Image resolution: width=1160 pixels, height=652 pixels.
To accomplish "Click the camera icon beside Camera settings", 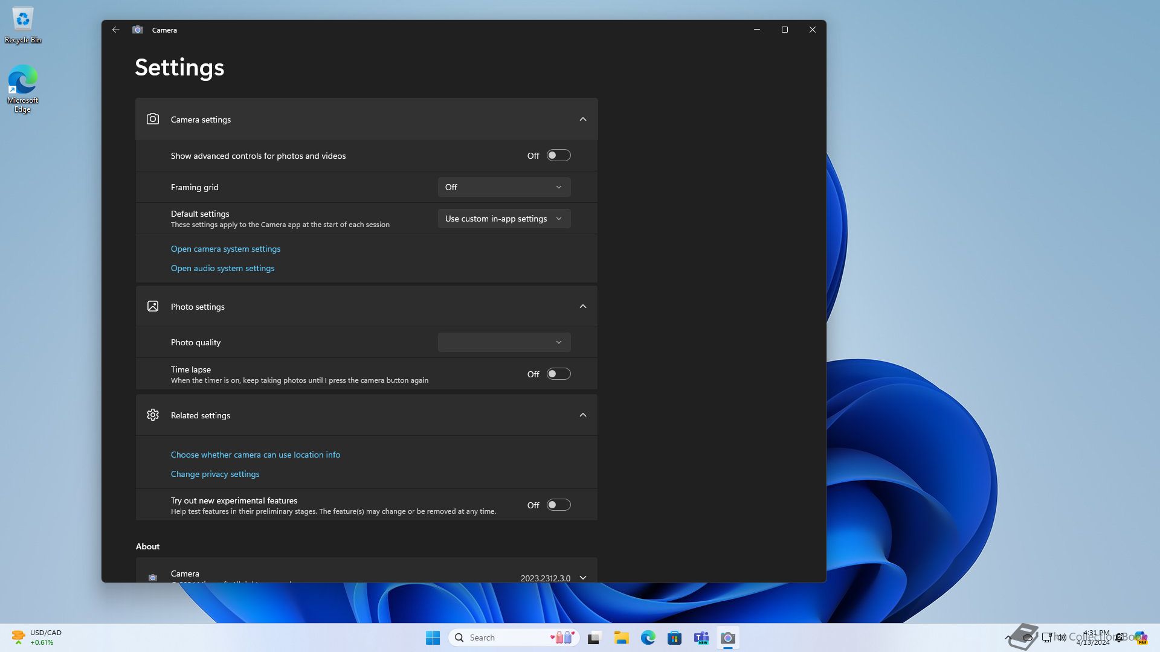I will (153, 119).
